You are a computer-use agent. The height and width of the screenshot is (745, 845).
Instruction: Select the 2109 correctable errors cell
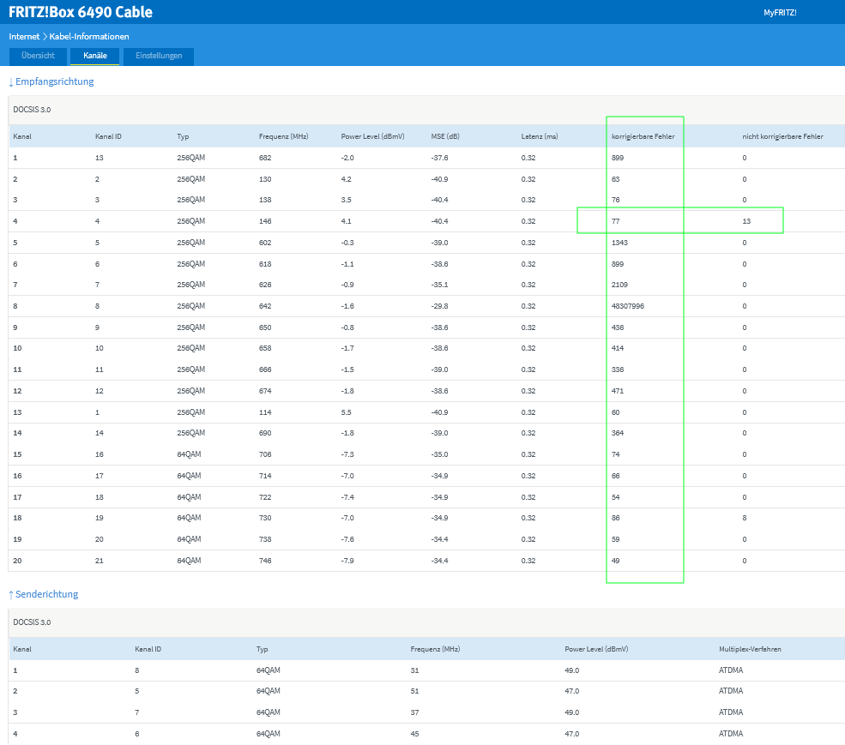point(619,285)
